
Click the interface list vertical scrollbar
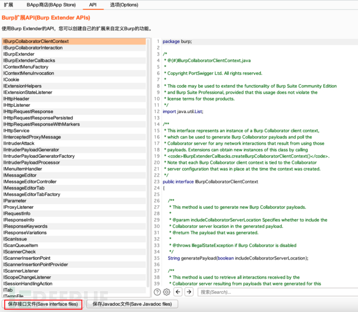coord(149,156)
